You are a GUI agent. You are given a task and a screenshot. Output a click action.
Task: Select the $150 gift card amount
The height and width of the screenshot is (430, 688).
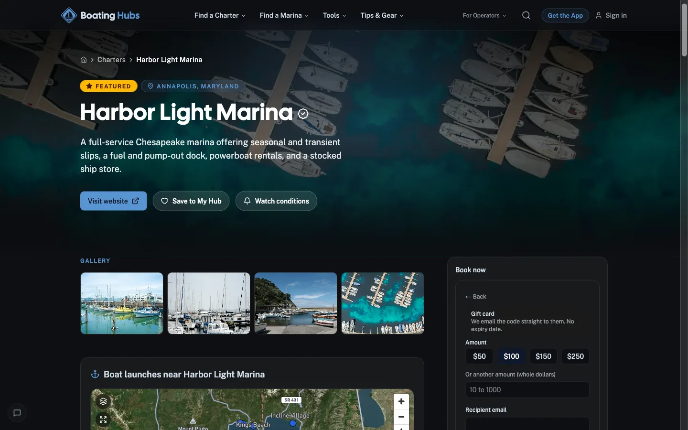point(543,356)
